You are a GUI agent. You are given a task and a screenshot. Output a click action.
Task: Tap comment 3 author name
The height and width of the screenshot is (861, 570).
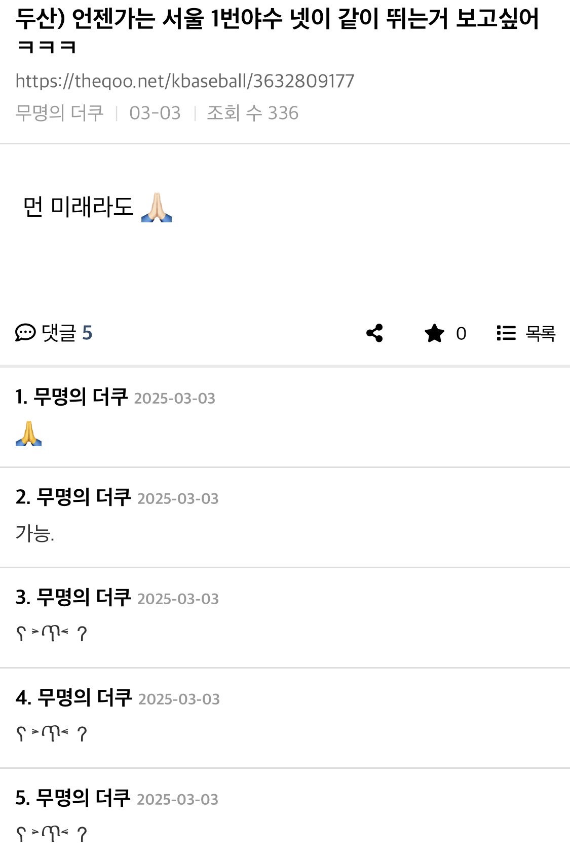pyautogui.click(x=84, y=598)
